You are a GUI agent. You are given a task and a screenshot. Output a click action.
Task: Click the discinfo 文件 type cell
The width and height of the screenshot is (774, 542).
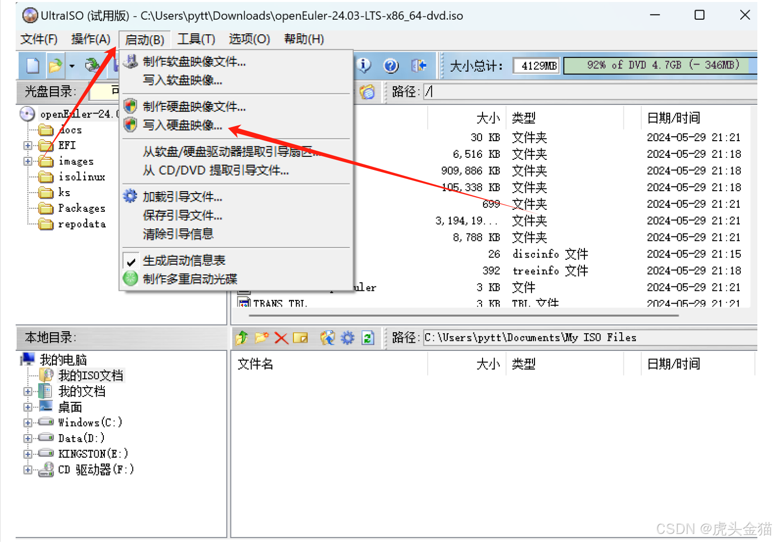coord(550,254)
